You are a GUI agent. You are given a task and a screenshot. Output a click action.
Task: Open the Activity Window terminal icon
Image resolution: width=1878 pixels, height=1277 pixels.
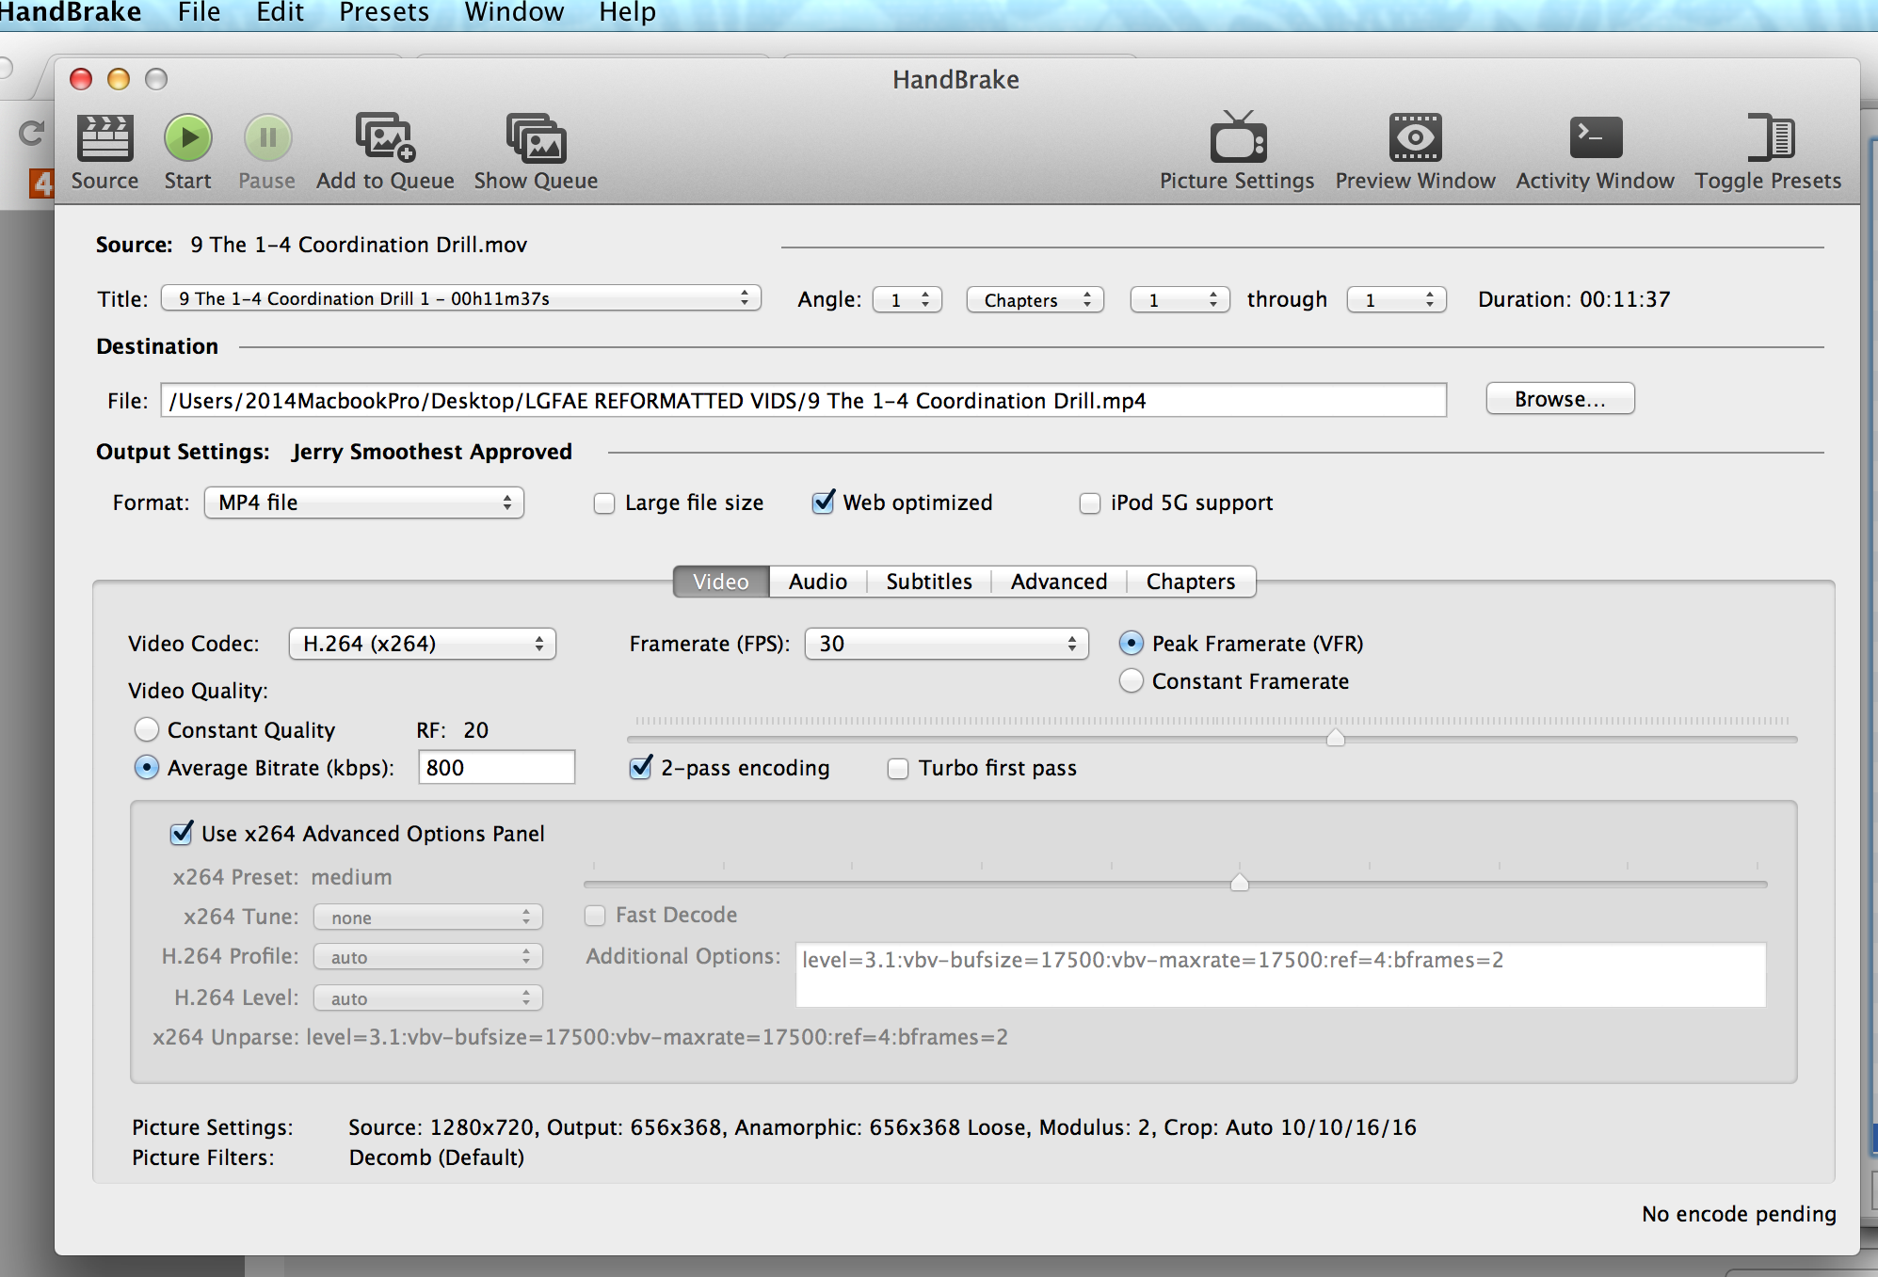(x=1596, y=138)
